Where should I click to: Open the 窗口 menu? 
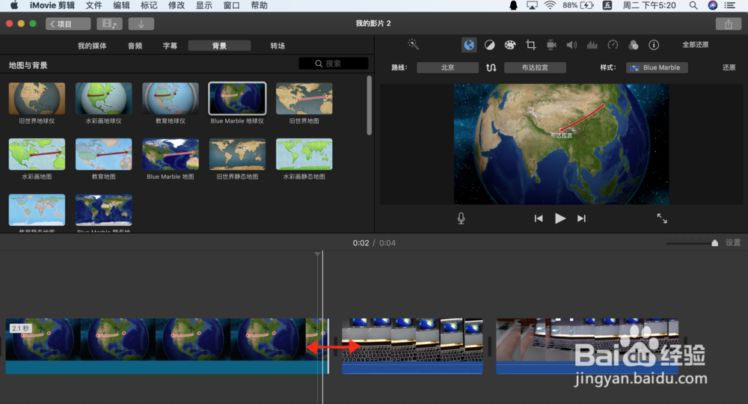[231, 5]
